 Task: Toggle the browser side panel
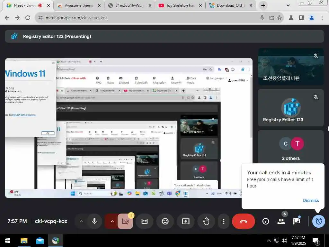pyautogui.click(x=301, y=18)
